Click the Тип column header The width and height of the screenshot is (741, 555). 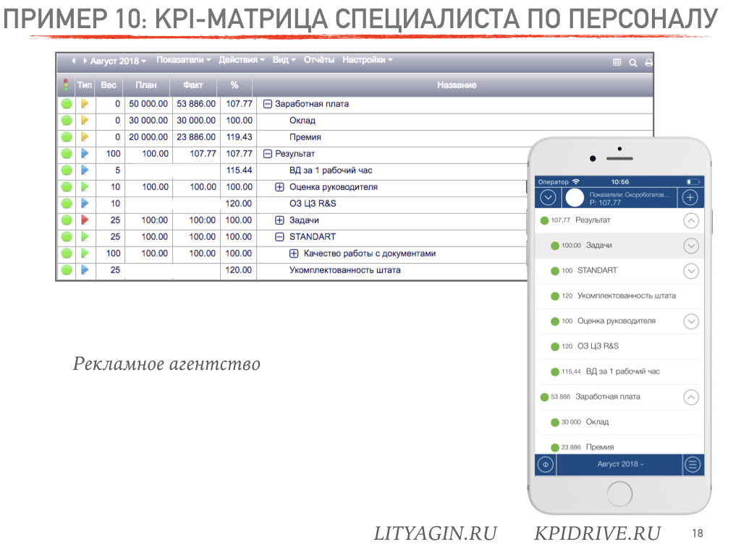(85, 85)
